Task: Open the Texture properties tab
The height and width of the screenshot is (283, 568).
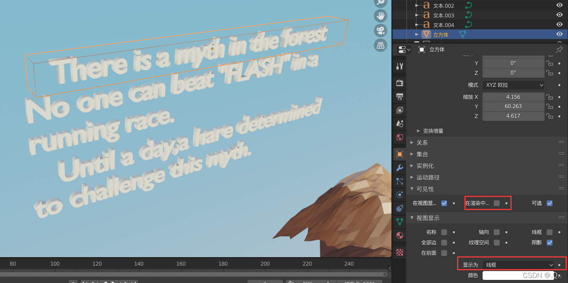Action: point(400,252)
